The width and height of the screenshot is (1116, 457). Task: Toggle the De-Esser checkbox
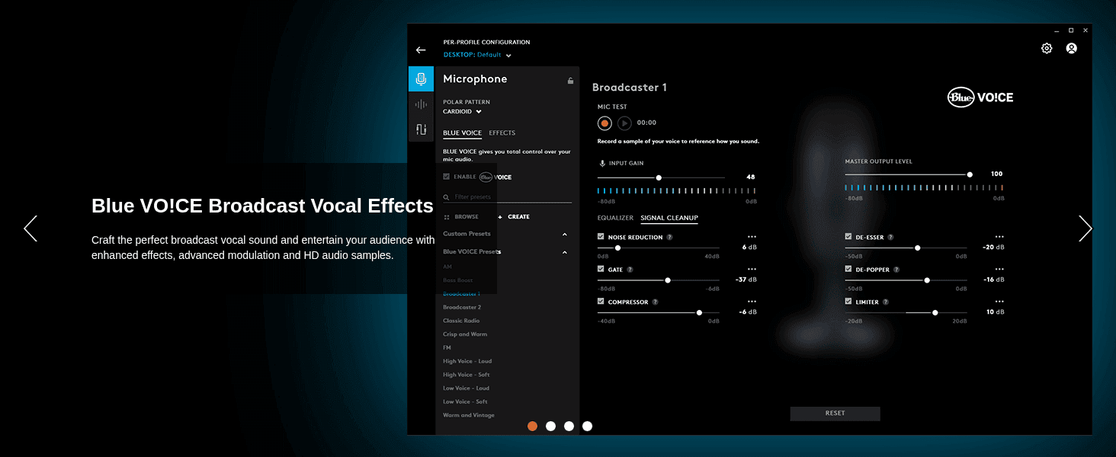848,237
